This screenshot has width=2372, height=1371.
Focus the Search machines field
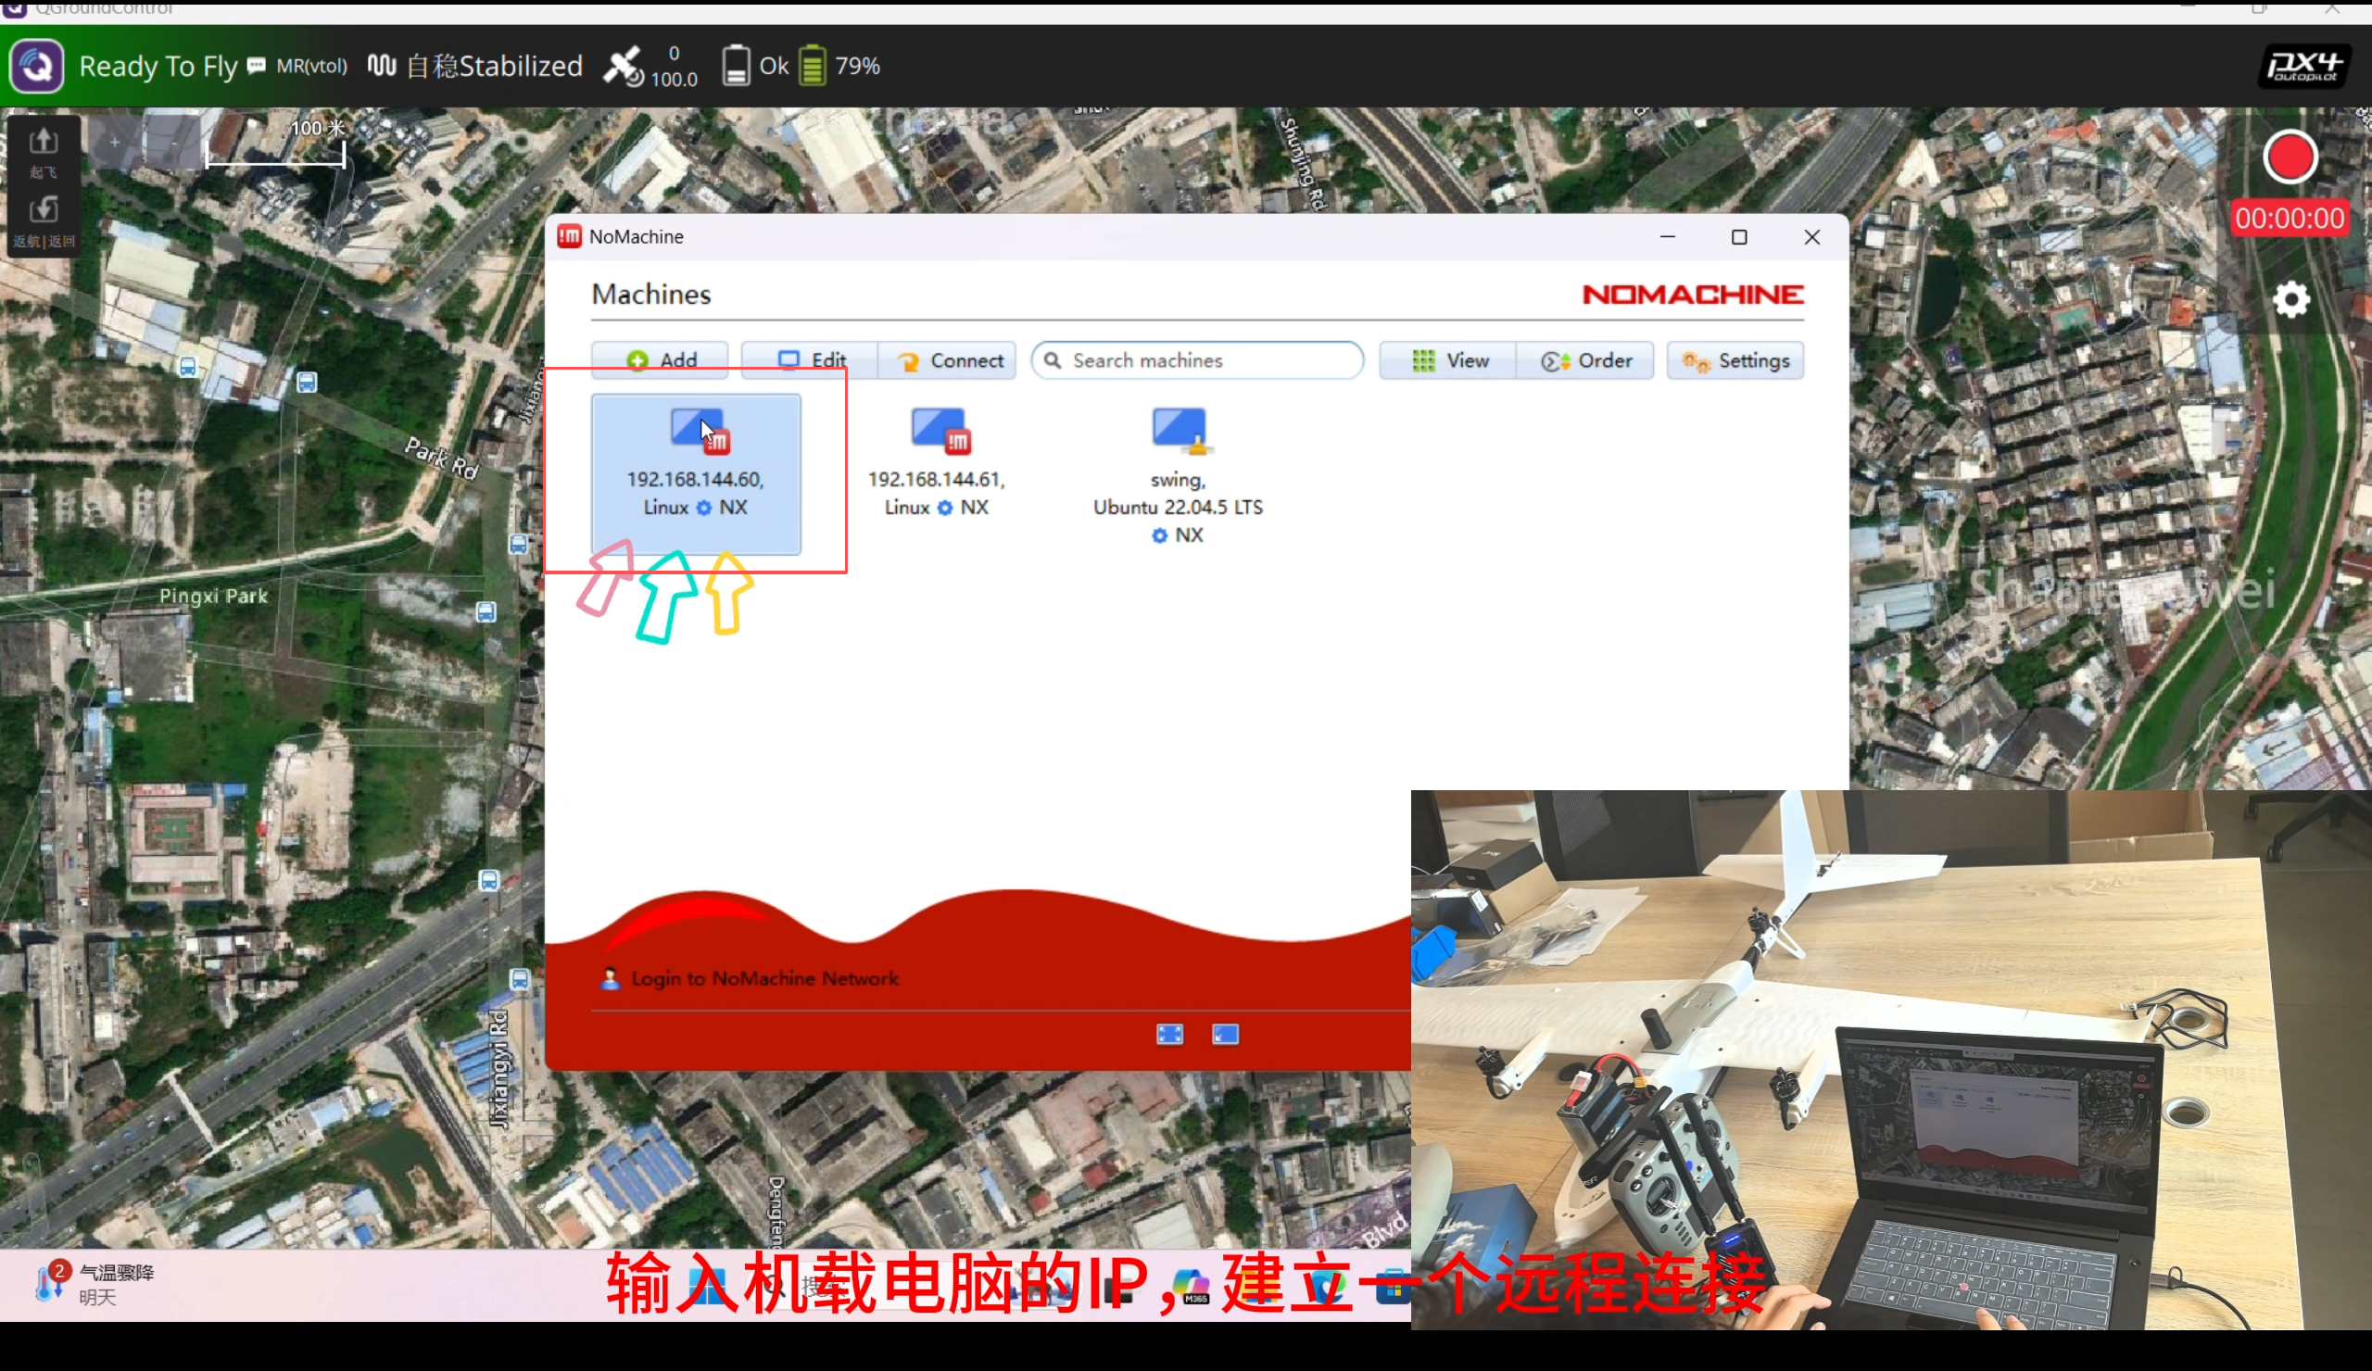click(x=1197, y=360)
